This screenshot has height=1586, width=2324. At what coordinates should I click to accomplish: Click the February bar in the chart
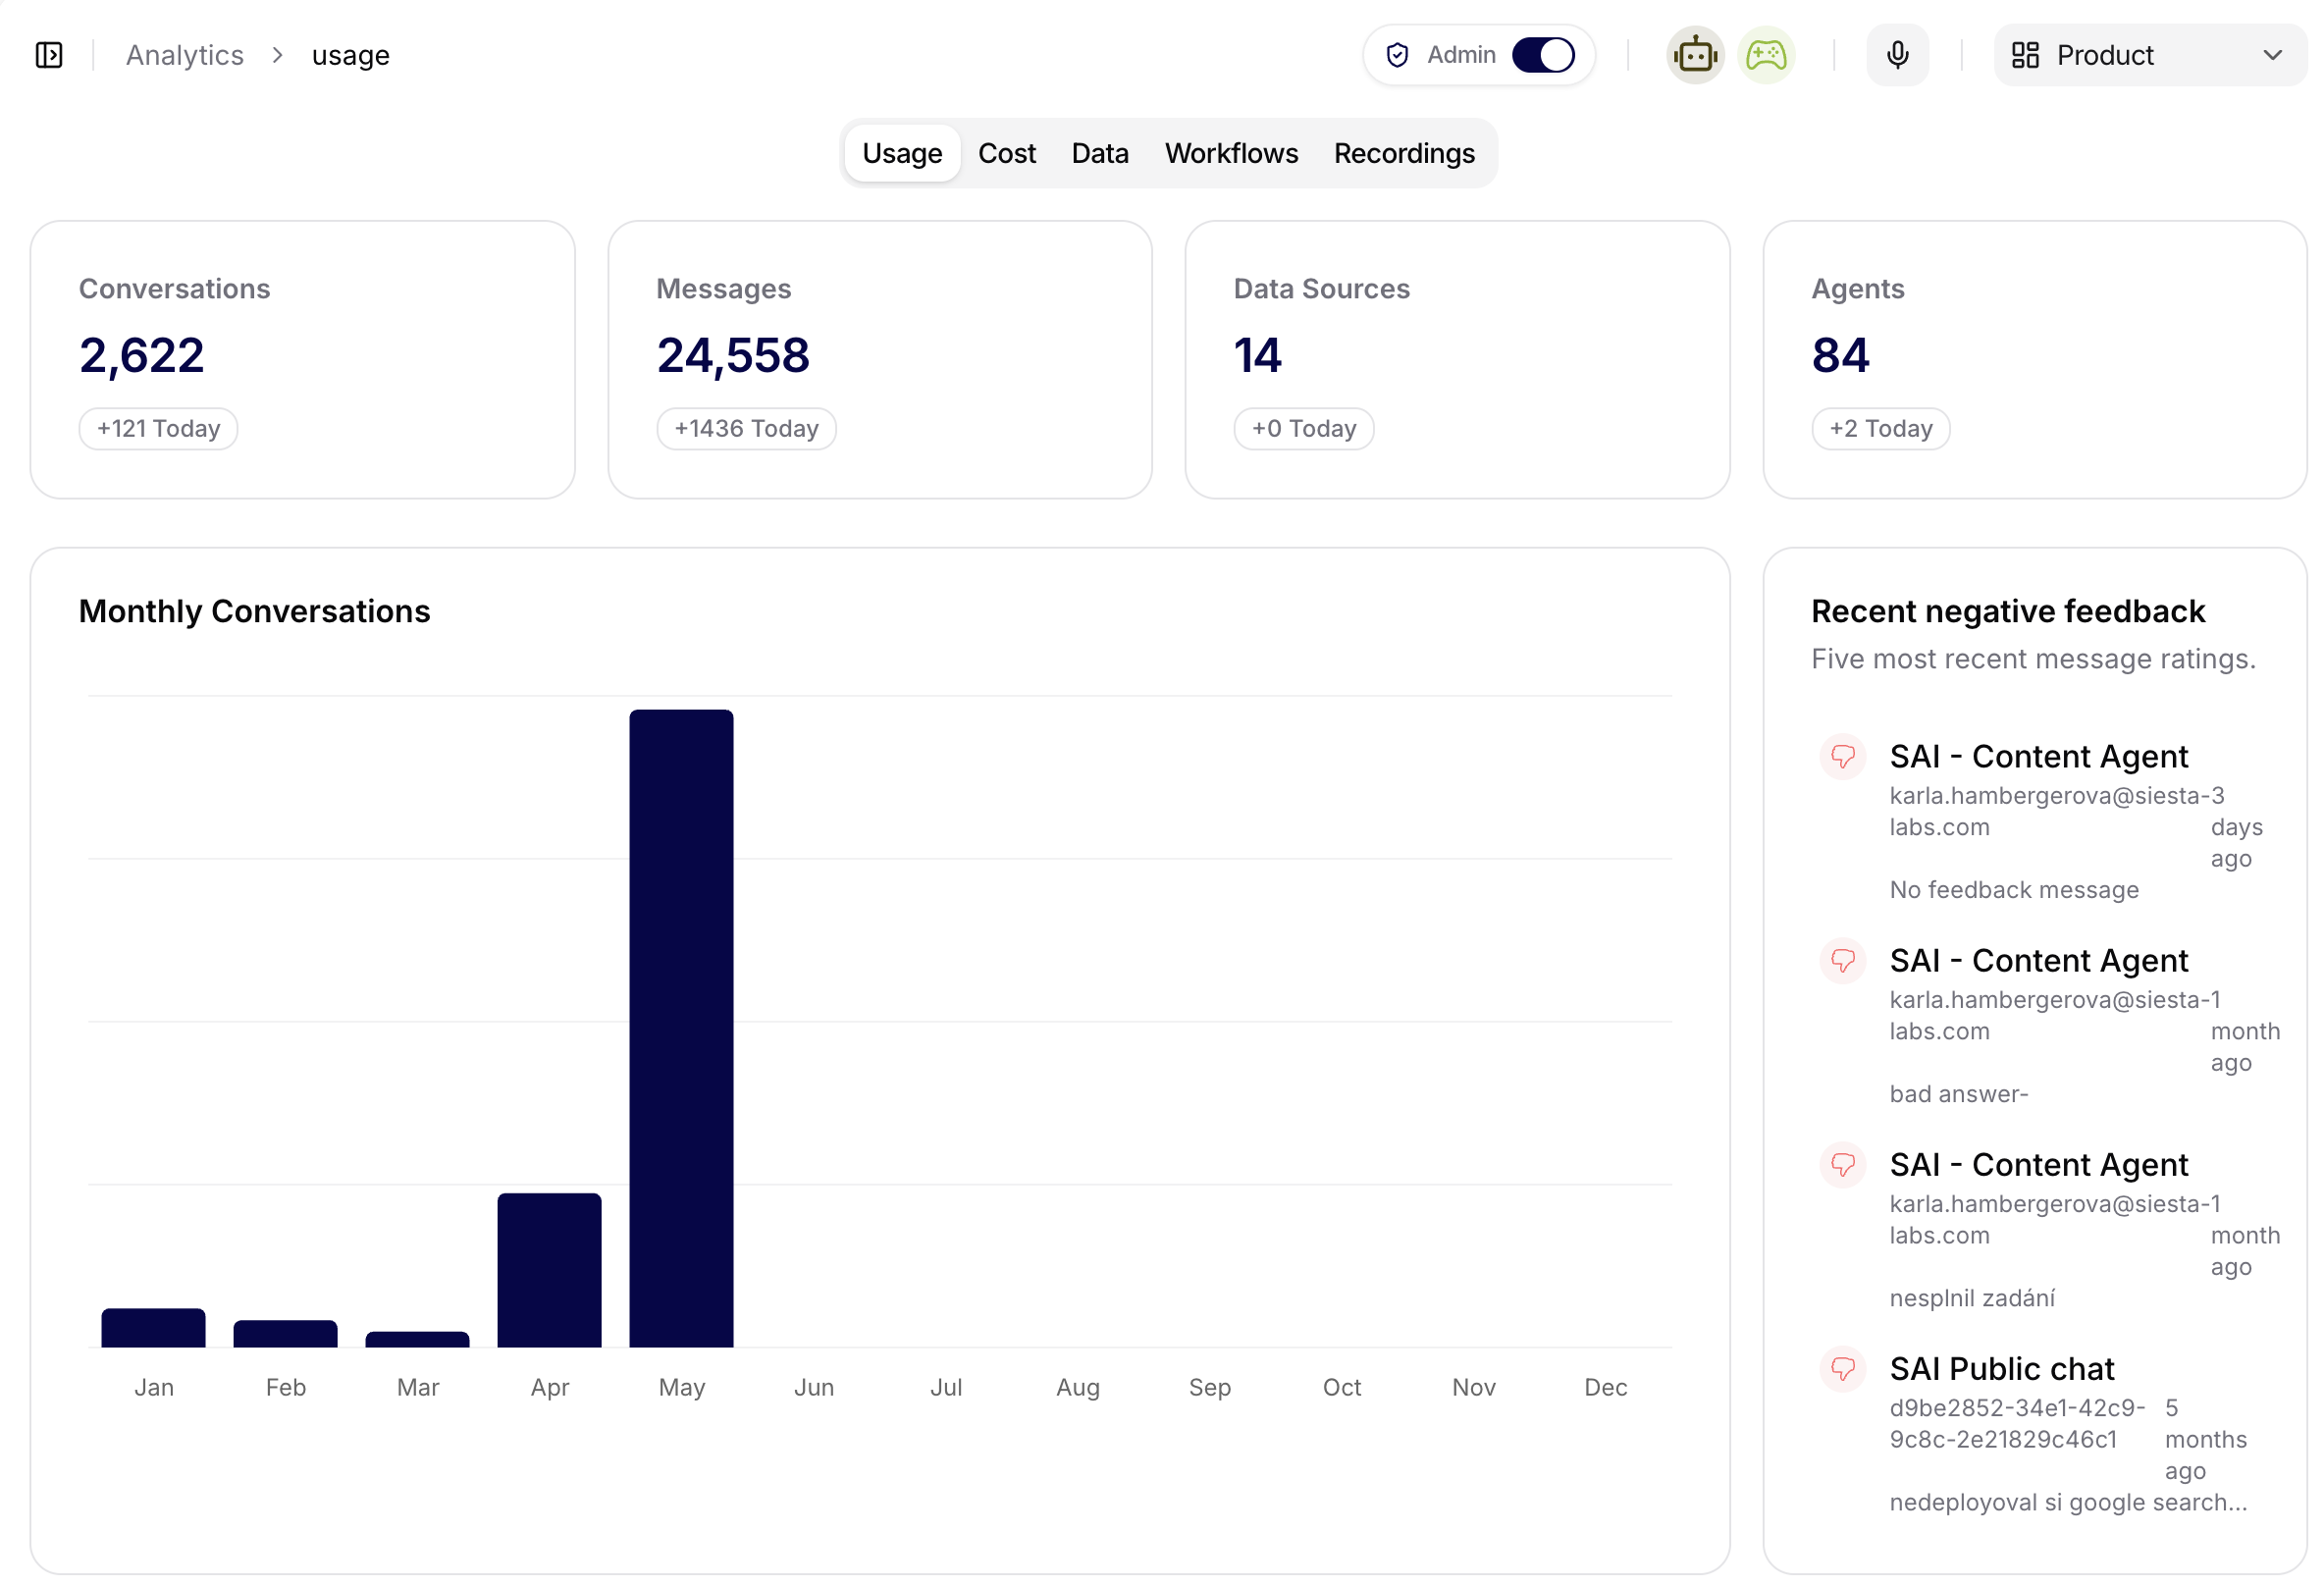pos(285,1334)
